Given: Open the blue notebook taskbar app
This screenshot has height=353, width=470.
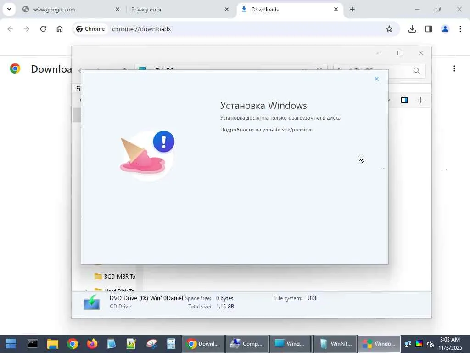Looking at the screenshot, I should [x=112, y=344].
